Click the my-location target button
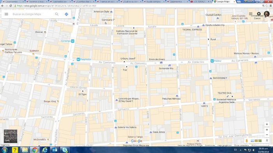This screenshot has width=273, height=153. [x=267, y=124]
